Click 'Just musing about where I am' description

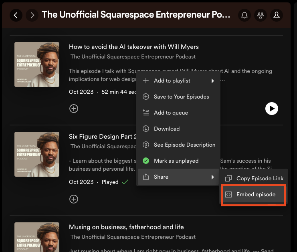pyautogui.click(x=172, y=250)
